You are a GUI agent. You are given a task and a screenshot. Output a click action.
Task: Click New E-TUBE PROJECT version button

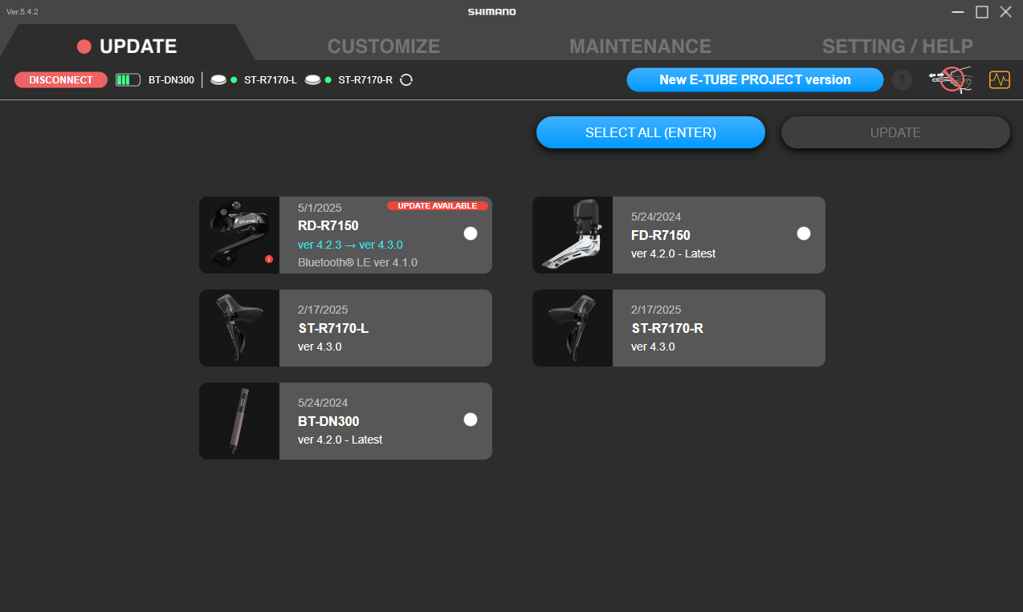point(755,80)
